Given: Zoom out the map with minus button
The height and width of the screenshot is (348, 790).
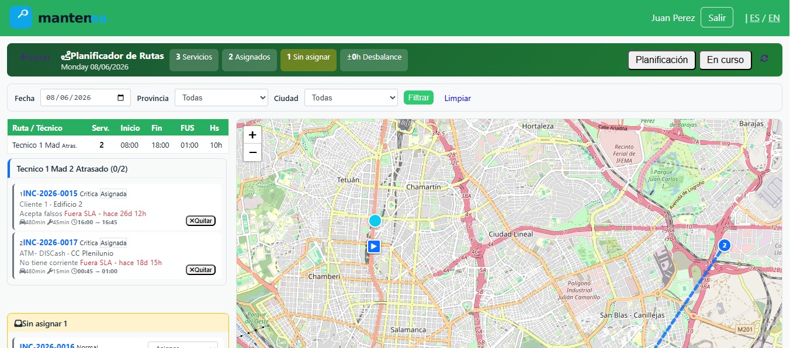Looking at the screenshot, I should (252, 152).
